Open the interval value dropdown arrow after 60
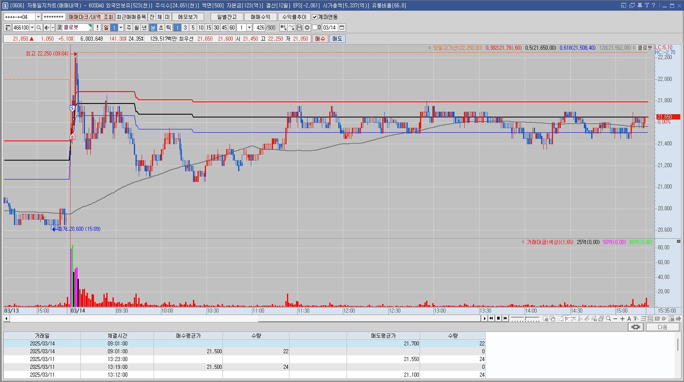This screenshot has width=684, height=382. (x=249, y=28)
